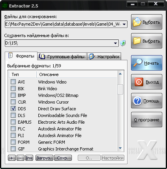The width and height of the screenshot is (167, 169).
Task: Check the BMP format checkbox
Action: 13,95
